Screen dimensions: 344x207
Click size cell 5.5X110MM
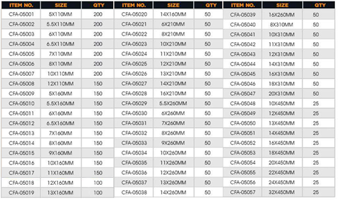(x=60, y=24)
